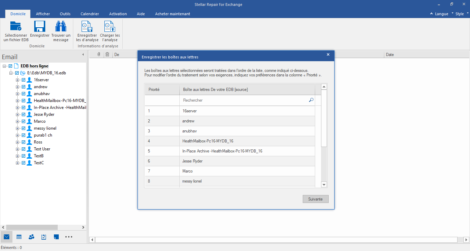Switch to Mail view icon in bottom bar

click(7, 237)
